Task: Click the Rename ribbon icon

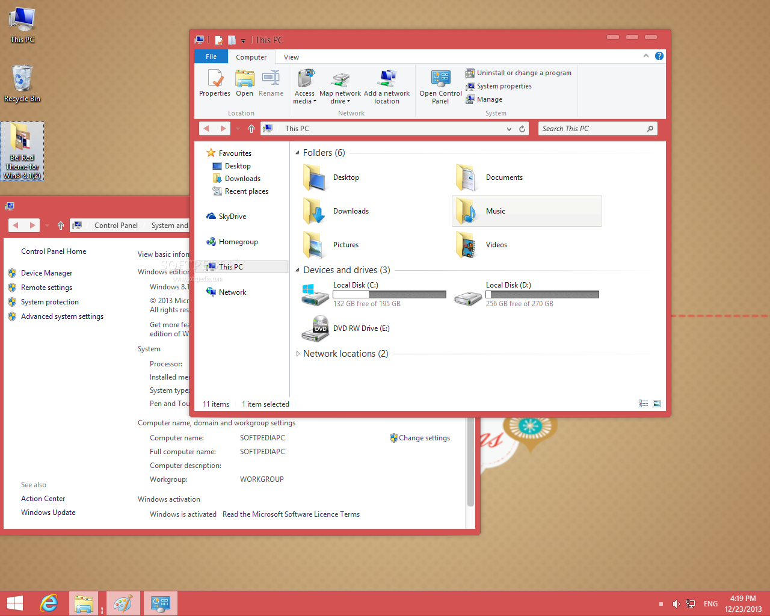Action: 271,83
